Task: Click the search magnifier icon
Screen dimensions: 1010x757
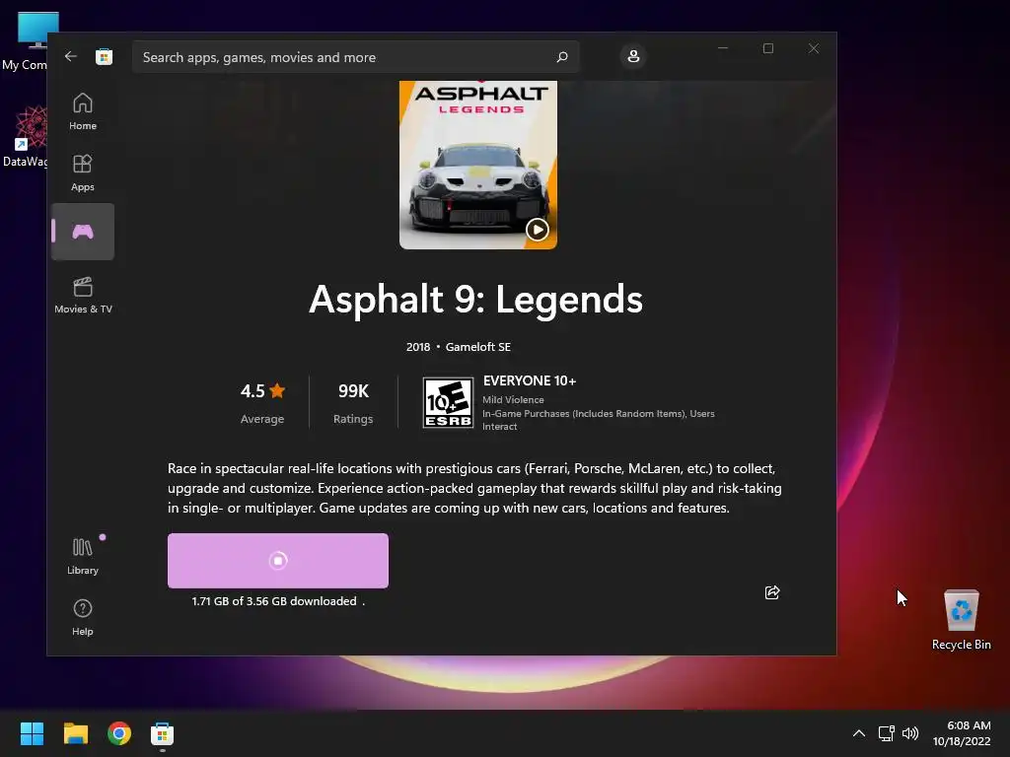Action: (561, 57)
